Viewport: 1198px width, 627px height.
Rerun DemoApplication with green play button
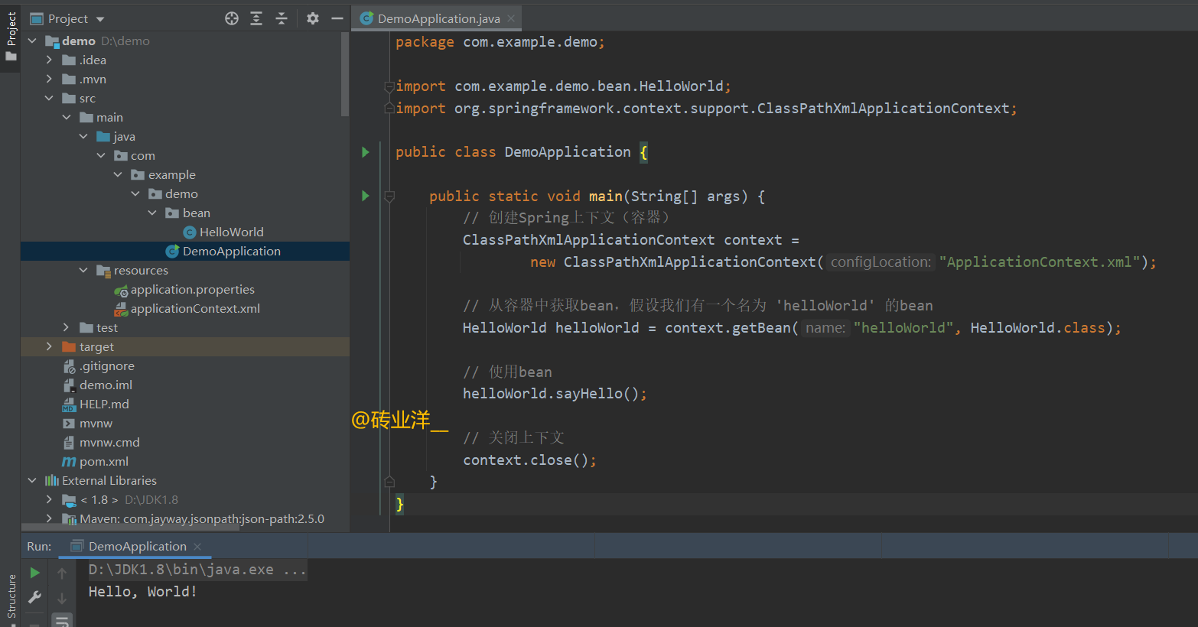coord(34,573)
